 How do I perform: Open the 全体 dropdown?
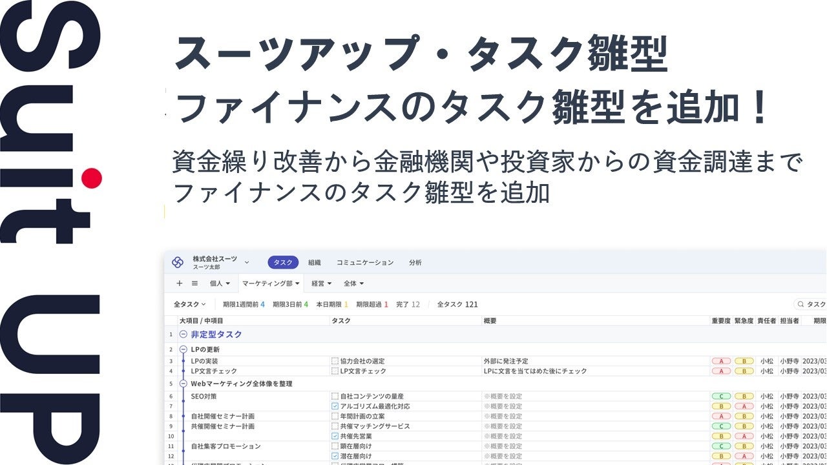tap(354, 284)
